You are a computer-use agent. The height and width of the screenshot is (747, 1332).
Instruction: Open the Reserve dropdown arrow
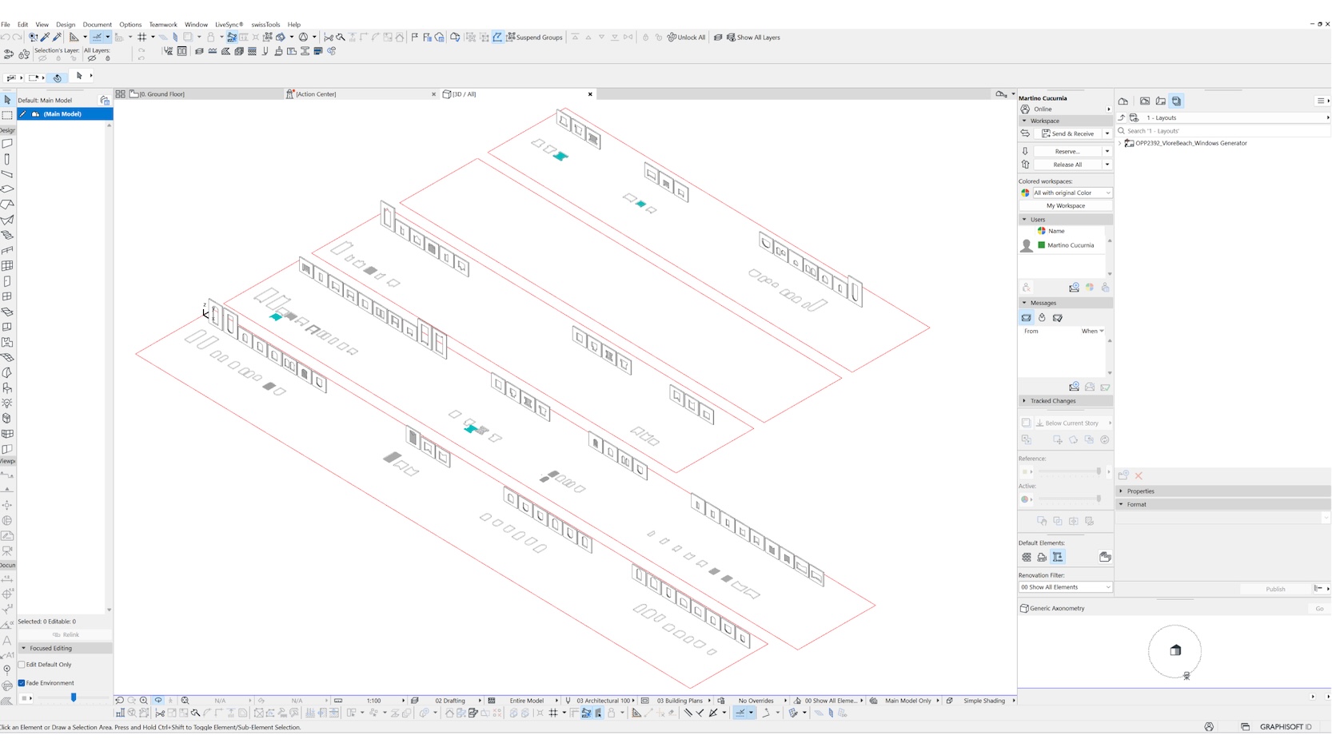pyautogui.click(x=1107, y=151)
